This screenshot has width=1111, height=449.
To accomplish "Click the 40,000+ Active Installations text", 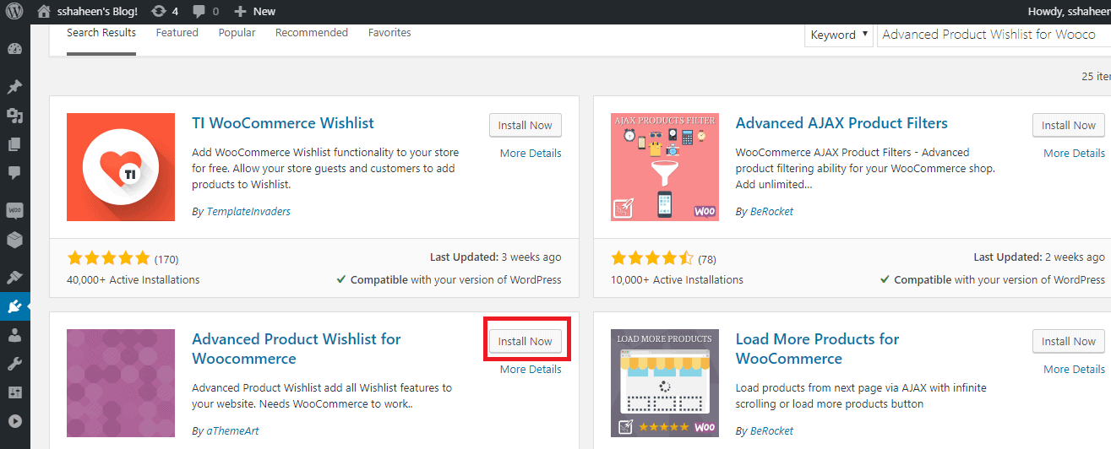I will [133, 279].
